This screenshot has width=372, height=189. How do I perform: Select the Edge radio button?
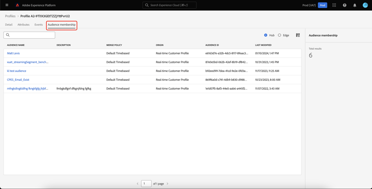click(x=279, y=35)
